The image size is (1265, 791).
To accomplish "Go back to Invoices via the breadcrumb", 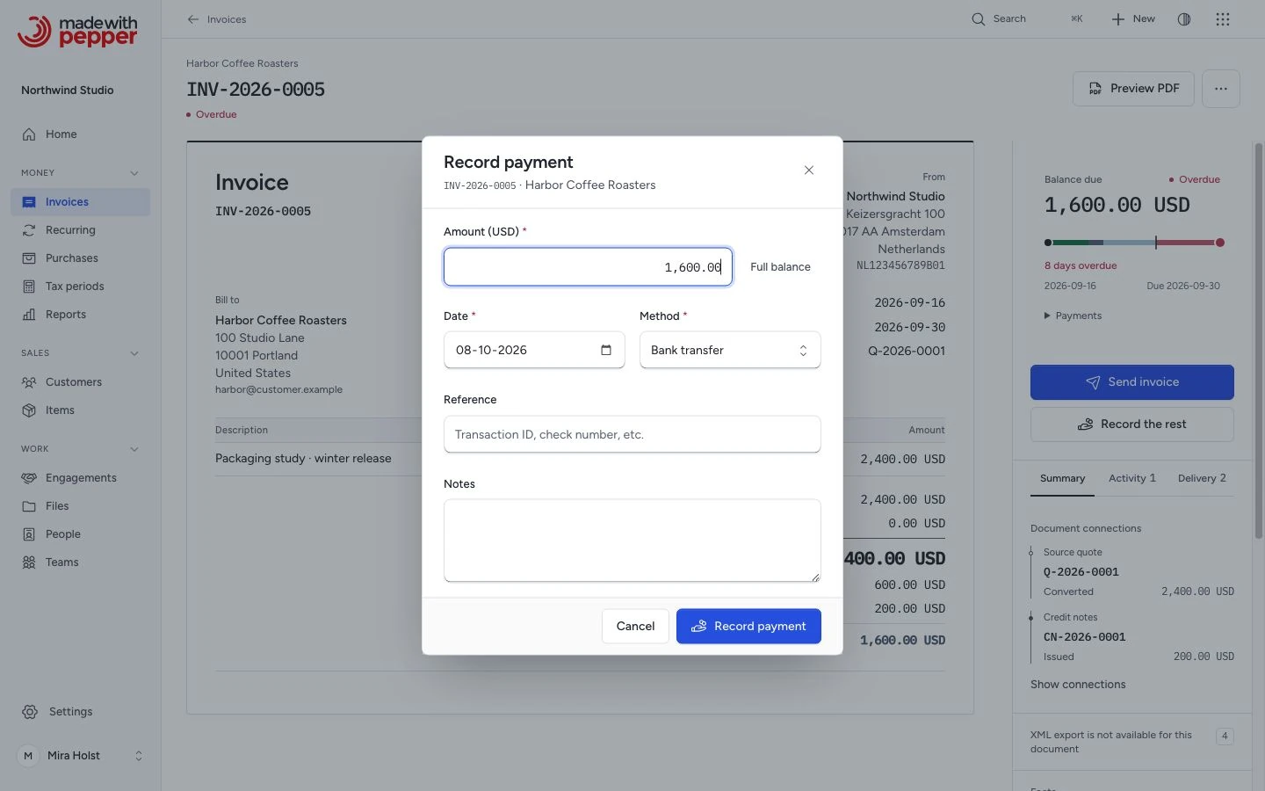I will [x=217, y=19].
